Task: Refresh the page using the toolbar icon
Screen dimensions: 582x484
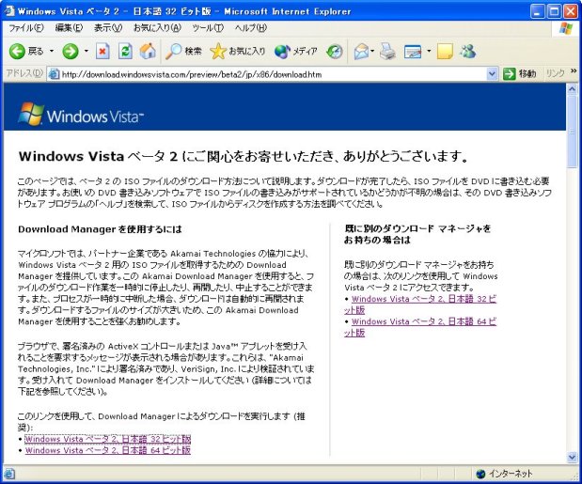Action: (125, 51)
